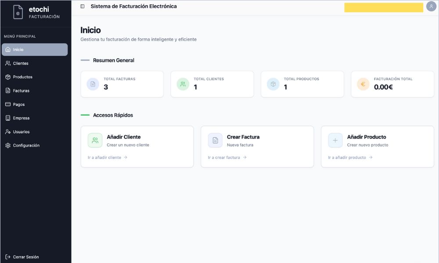439x263 pixels.
Task: Go to Productos in the sidebar
Action: pyautogui.click(x=22, y=77)
